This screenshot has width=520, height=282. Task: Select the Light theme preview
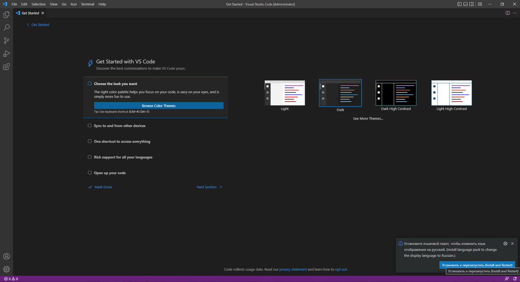click(284, 92)
